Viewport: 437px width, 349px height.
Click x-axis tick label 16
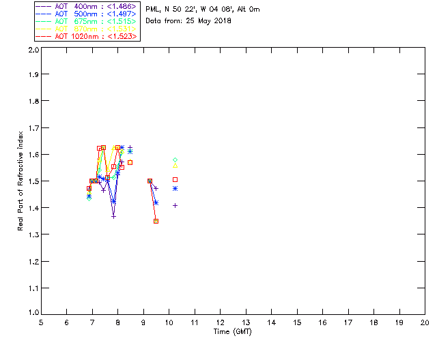[x=323, y=322]
